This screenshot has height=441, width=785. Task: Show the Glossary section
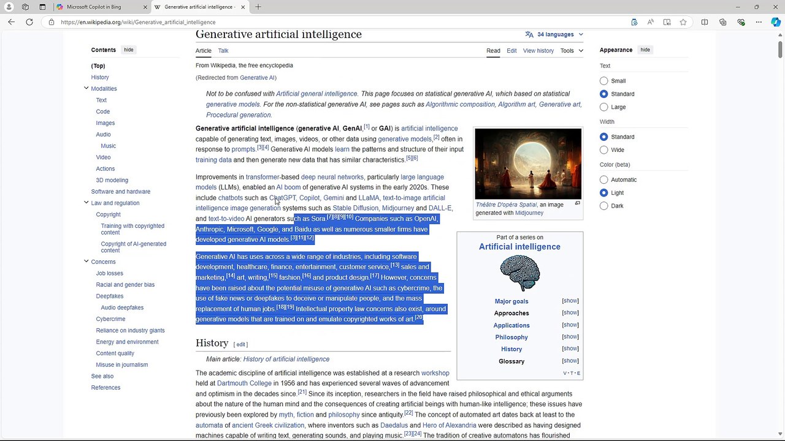pos(570,361)
